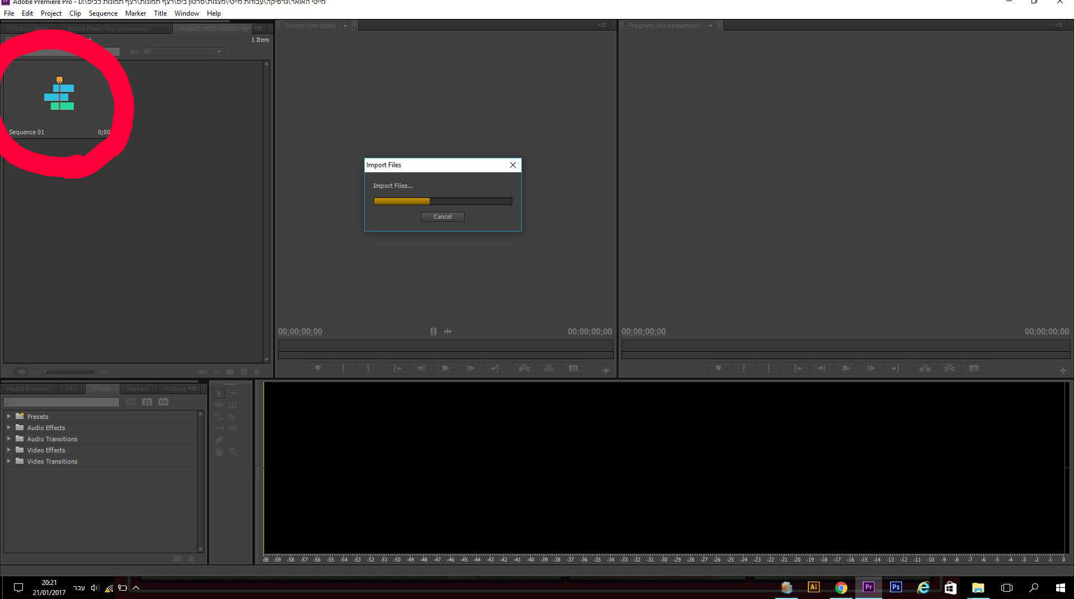
Task: Click Export Frame camera in Source monitor
Action: click(573, 369)
